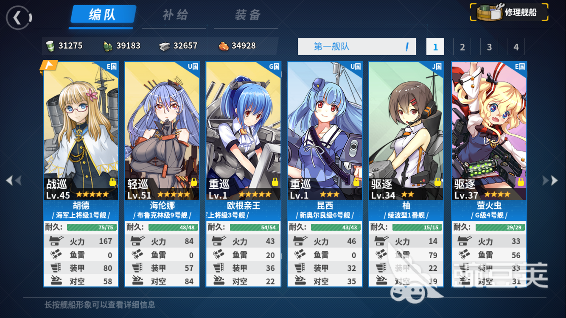This screenshot has height=318, width=566.
Task: Select fleet number 4
Action: [516, 47]
